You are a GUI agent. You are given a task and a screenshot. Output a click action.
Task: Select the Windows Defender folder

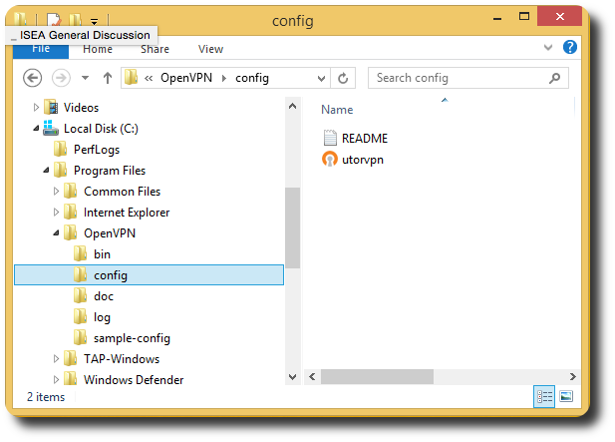pyautogui.click(x=134, y=379)
